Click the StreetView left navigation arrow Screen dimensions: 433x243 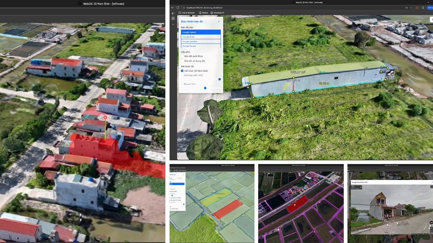tap(389, 224)
